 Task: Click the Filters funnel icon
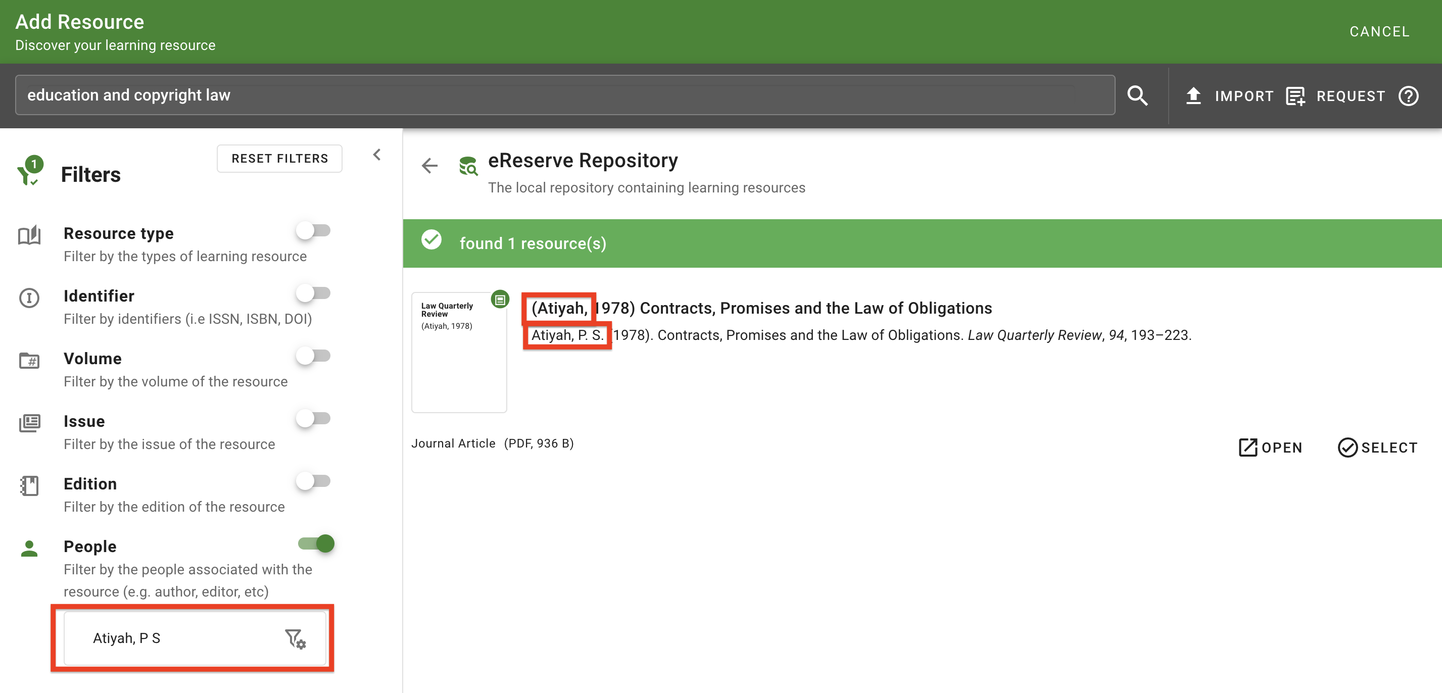[29, 171]
